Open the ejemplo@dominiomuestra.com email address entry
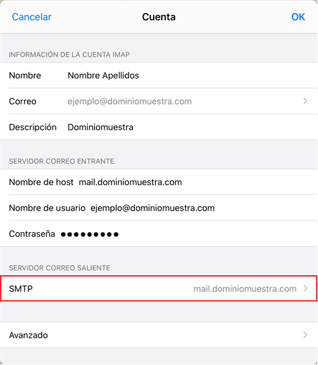 pos(129,101)
